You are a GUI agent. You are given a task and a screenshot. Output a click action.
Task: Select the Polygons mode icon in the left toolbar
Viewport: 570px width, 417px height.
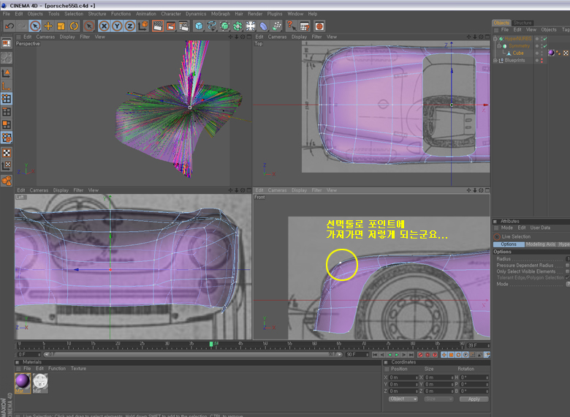pyautogui.click(x=7, y=125)
